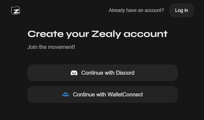Image resolution: width=204 pixels, height=120 pixels.
Task: Click the white Z emblem in header
Action: point(16,11)
